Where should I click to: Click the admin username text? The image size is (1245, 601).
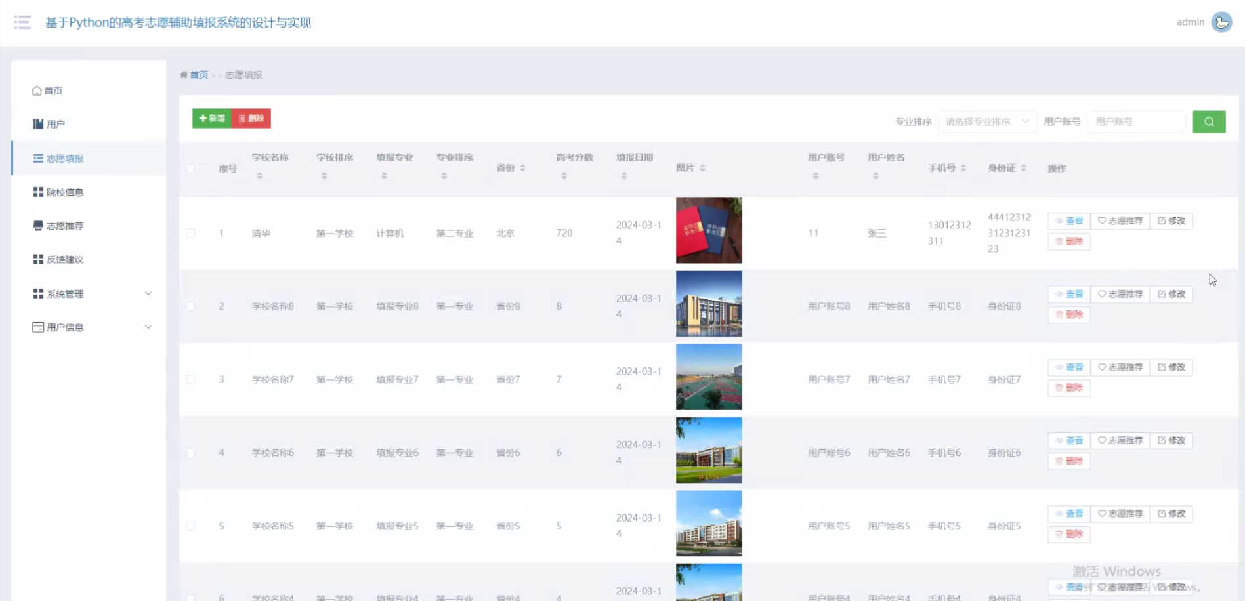pos(1190,22)
